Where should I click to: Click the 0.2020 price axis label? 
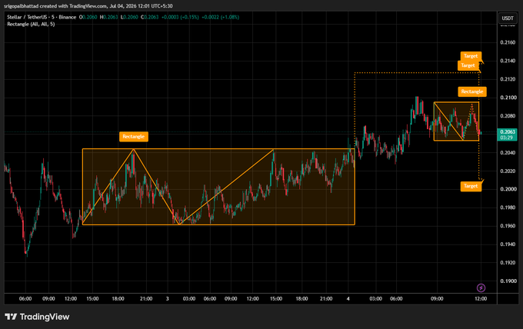tap(508, 171)
